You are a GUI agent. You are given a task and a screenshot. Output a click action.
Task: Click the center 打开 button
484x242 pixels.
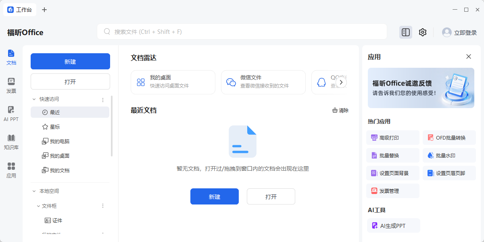[271, 196]
